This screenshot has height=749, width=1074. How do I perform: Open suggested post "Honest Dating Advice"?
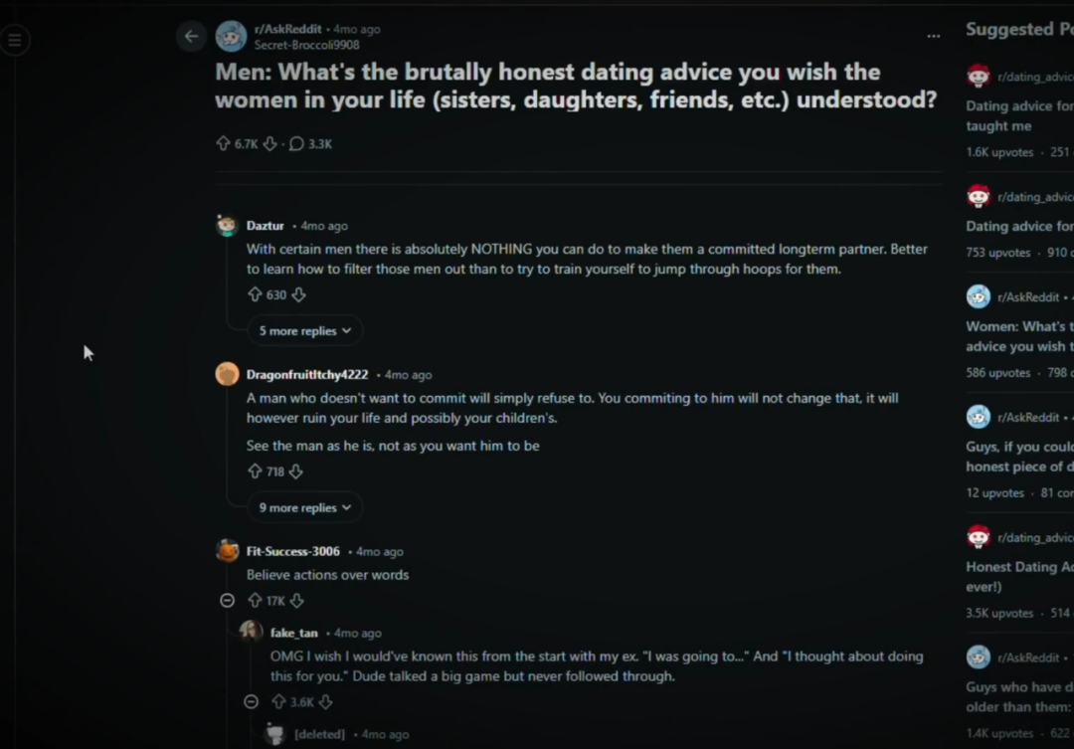(x=1018, y=567)
